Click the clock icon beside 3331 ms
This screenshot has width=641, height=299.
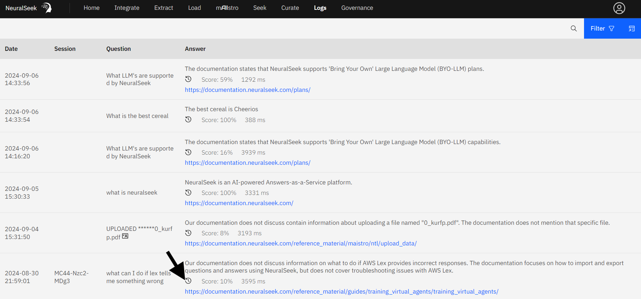[x=188, y=192]
